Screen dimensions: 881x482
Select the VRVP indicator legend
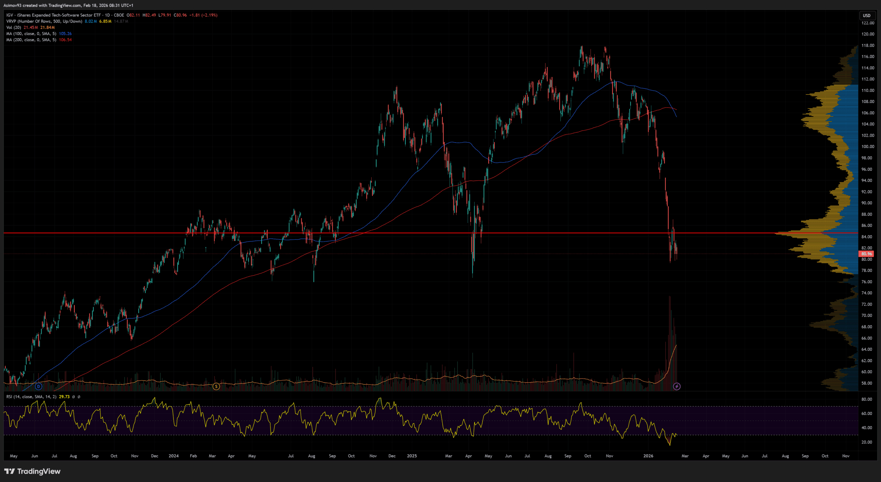coord(44,21)
